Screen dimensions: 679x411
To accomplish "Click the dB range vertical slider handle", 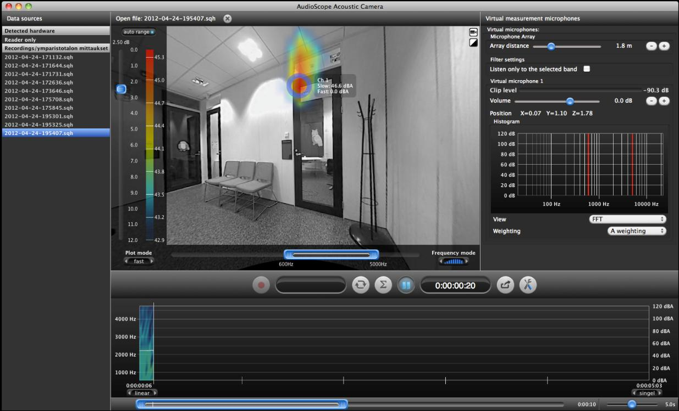I will tap(122, 89).
